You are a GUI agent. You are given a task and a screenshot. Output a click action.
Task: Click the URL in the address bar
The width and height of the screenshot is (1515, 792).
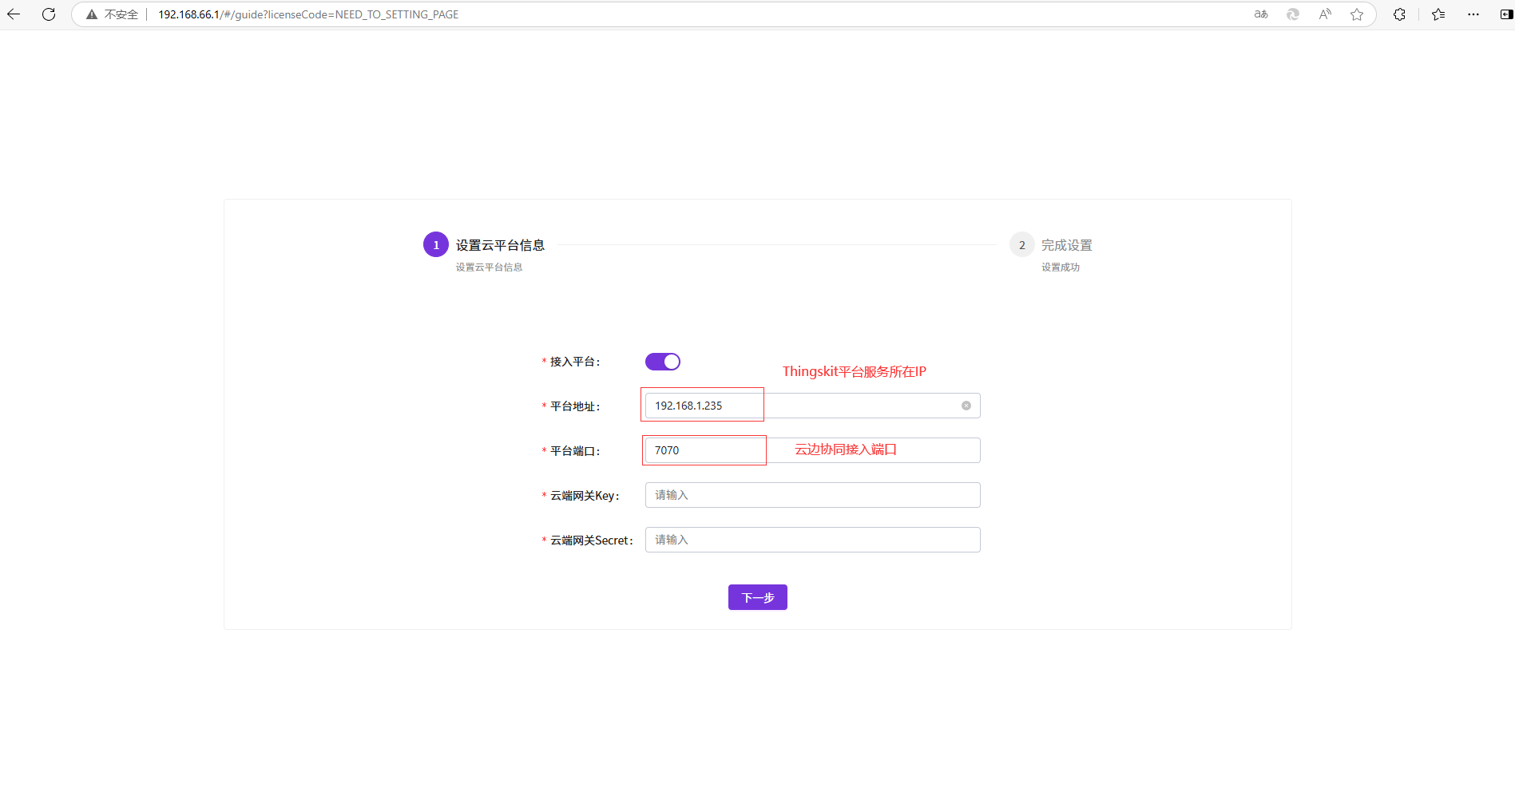308,14
